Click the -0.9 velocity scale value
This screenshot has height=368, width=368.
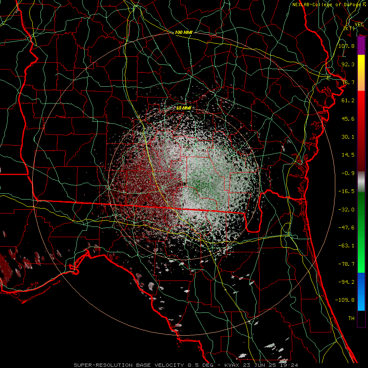coord(348,173)
